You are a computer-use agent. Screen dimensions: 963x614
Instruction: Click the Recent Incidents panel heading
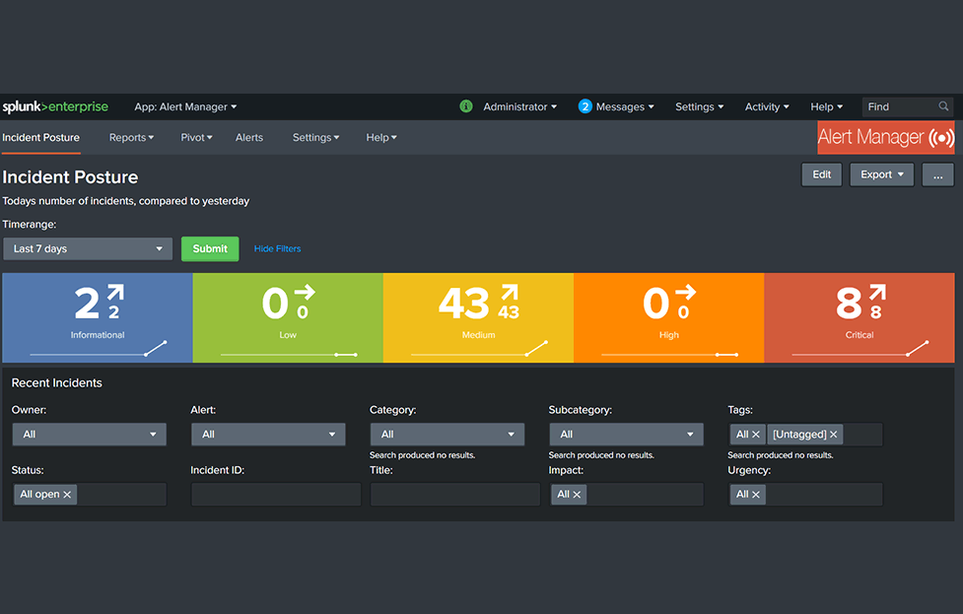(x=57, y=383)
